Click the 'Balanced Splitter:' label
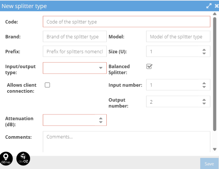 (119, 69)
